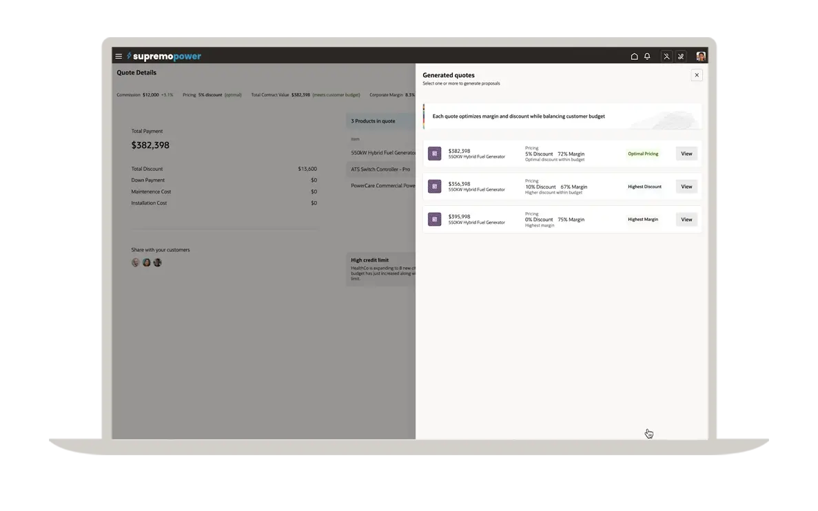Screen dimensions: 818x511
Task: Click the quote optimization info banner
Action: click(562, 116)
